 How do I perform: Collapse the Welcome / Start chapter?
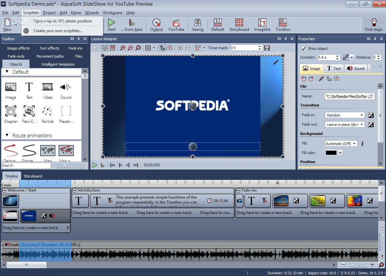coord(4,190)
